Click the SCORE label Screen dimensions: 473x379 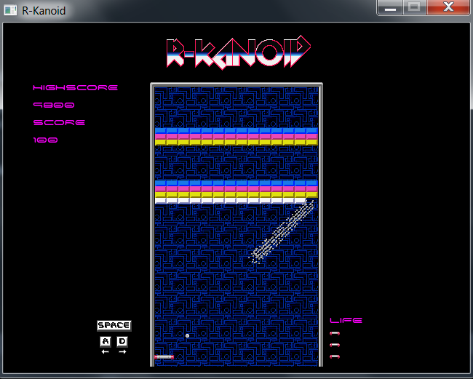click(59, 123)
